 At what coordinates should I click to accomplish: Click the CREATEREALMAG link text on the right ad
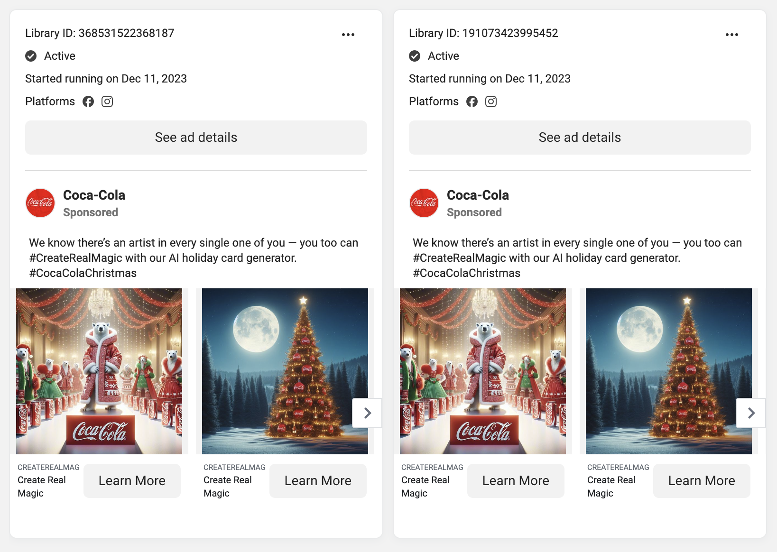[x=432, y=467]
